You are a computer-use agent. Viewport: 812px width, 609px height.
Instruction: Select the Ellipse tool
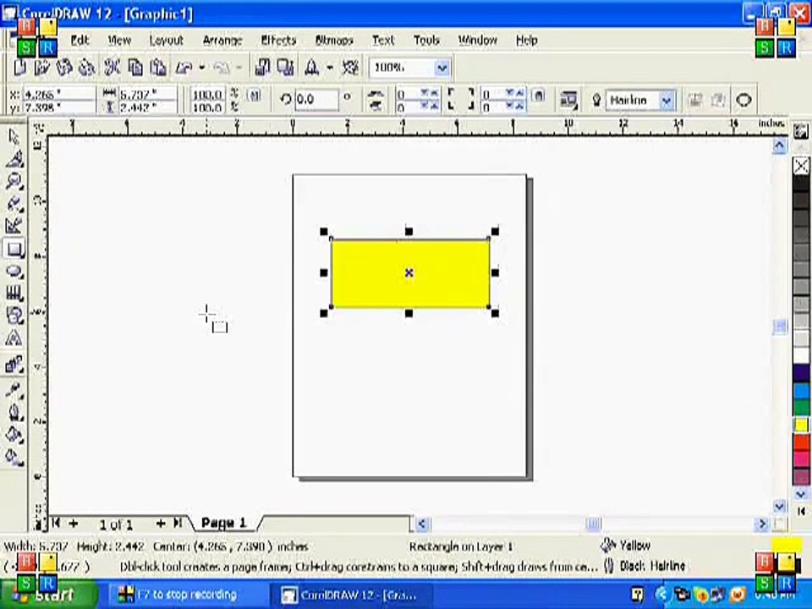pyautogui.click(x=14, y=272)
